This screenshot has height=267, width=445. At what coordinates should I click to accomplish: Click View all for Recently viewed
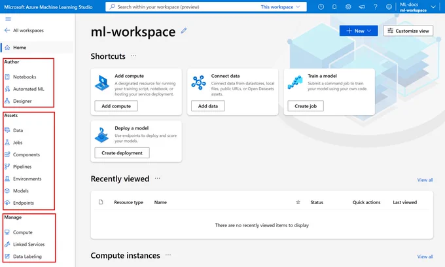(x=425, y=180)
